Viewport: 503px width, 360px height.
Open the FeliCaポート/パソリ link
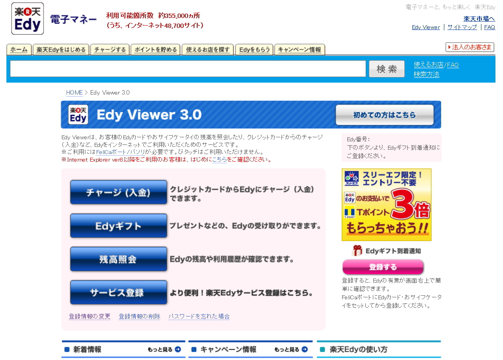(x=121, y=152)
